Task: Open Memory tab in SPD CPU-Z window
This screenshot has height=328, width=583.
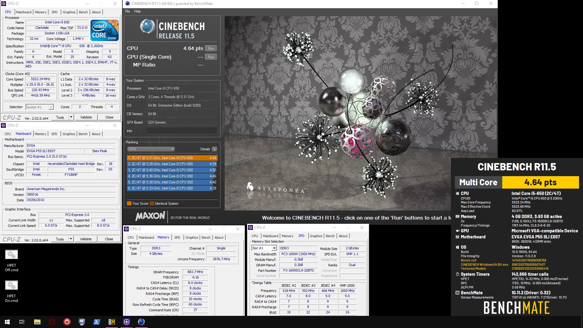Action: click(x=288, y=236)
